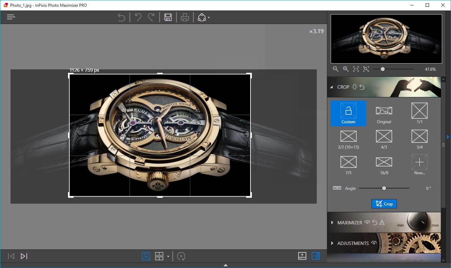This screenshot has height=268, width=451.
Task: Open the share dropdown arrow
Action: [x=209, y=18]
